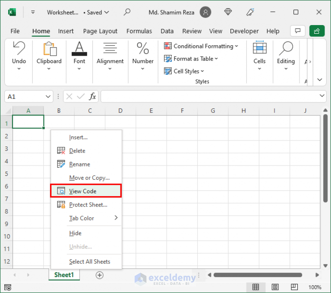This screenshot has height=293, width=331.
Task: Switch to the Developer tab
Action: [x=244, y=31]
